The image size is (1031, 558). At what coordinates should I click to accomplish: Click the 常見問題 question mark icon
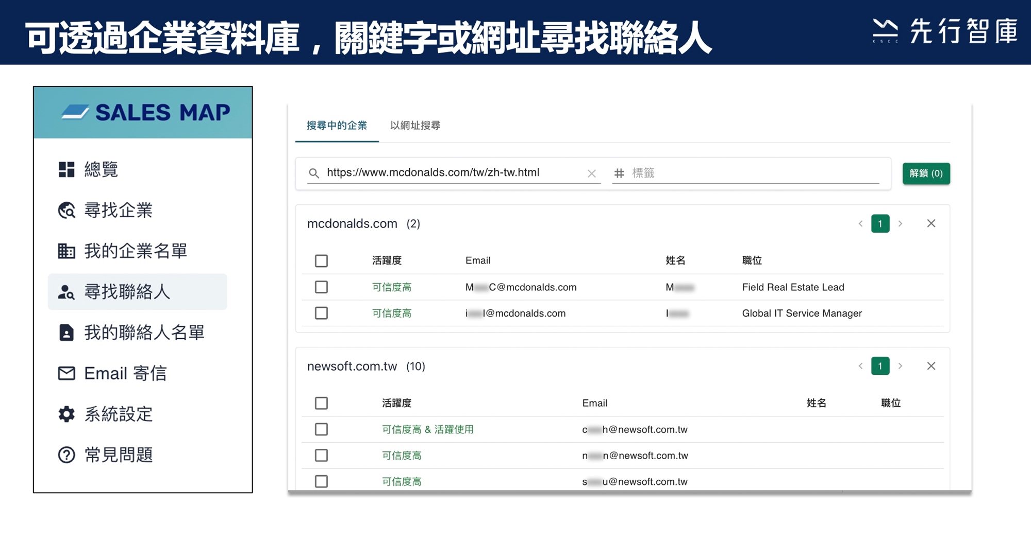[x=66, y=455]
